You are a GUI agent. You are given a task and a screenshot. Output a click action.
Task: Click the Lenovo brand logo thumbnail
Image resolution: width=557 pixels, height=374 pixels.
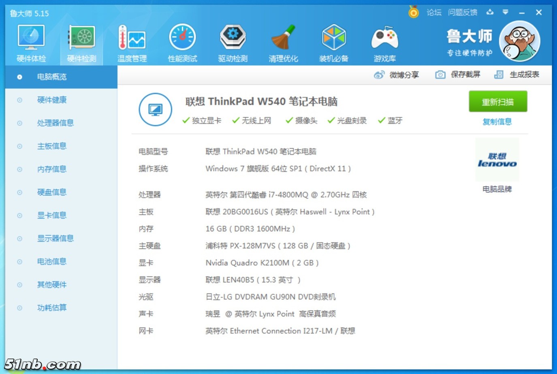pyautogui.click(x=497, y=160)
